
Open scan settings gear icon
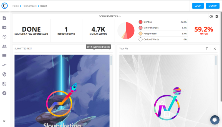217,17
